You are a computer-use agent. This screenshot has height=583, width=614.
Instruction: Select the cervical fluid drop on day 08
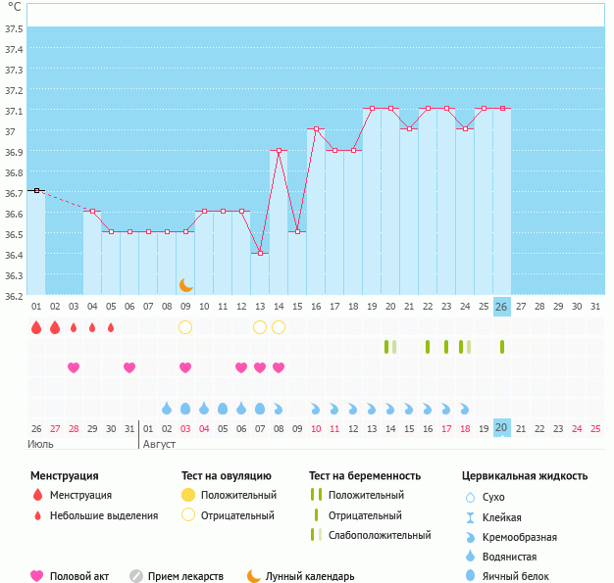coord(167,408)
